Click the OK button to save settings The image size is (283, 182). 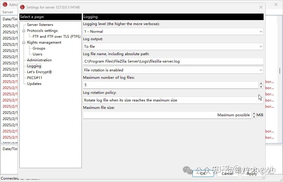(203, 174)
